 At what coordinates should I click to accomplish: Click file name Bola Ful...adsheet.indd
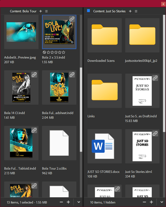pos(58,113)
